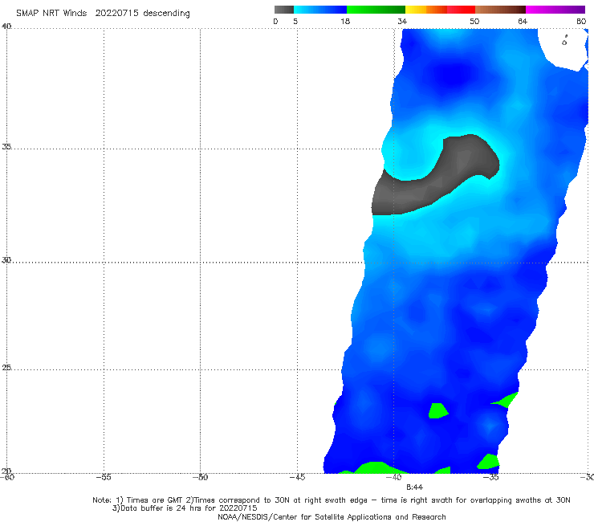Click the 'SMAP NRT Winds' title text

(x=51, y=14)
